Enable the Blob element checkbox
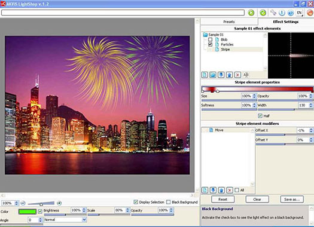 [210, 39]
